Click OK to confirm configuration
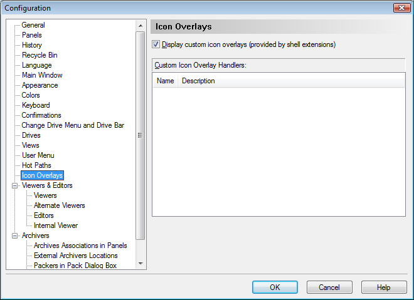Image resolution: width=414 pixels, height=300 pixels. (275, 287)
